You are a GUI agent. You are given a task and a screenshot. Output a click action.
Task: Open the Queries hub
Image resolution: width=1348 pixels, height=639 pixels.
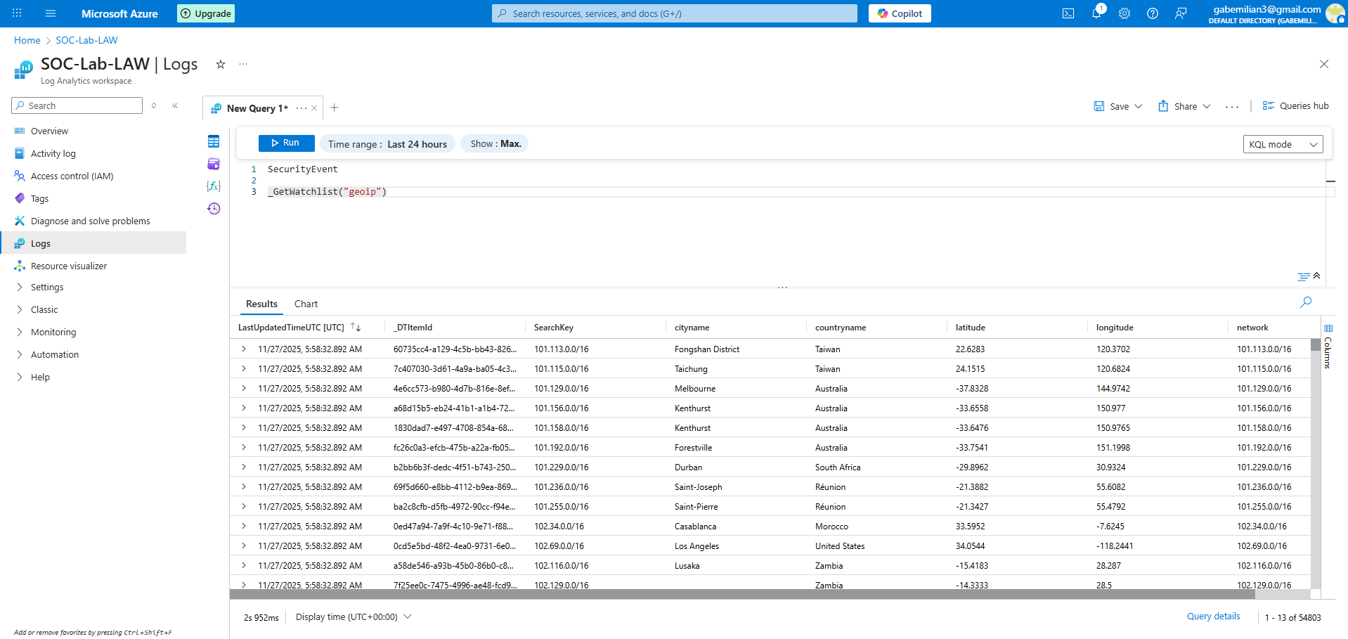click(1296, 106)
